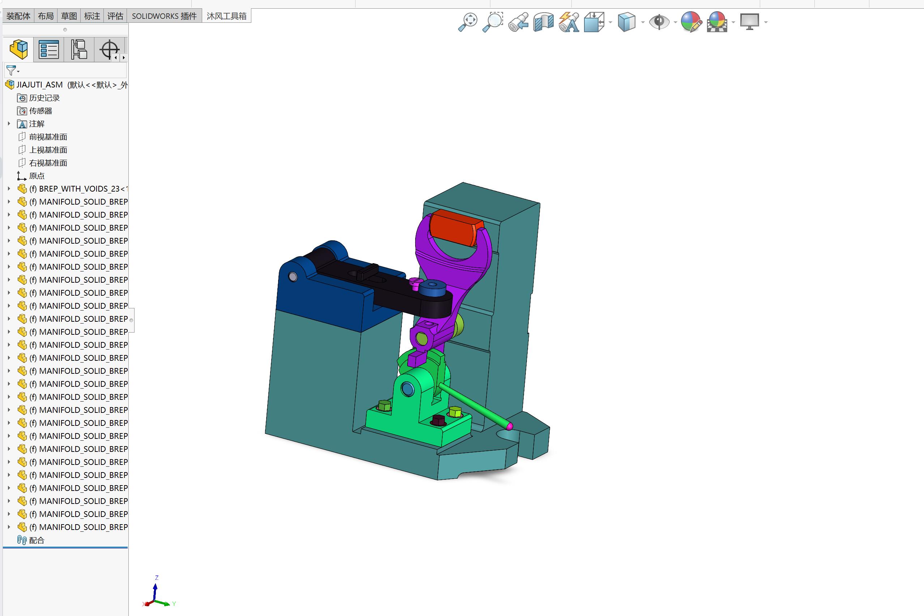Image resolution: width=924 pixels, height=616 pixels.
Task: Click the manager tabs scroll-left arrow
Action: (x=116, y=58)
